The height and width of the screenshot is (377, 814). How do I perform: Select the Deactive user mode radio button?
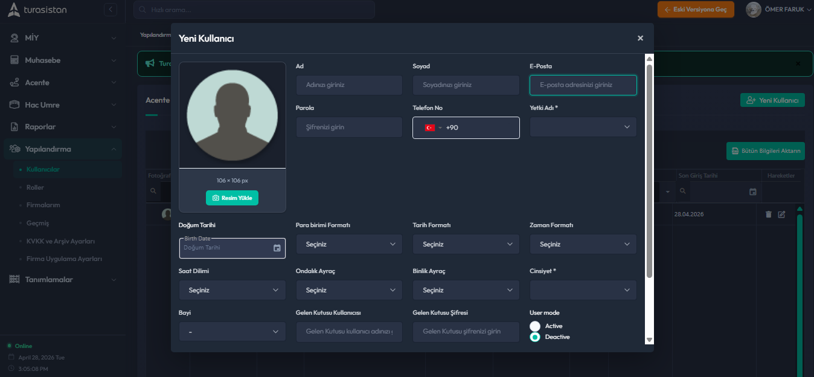click(535, 337)
